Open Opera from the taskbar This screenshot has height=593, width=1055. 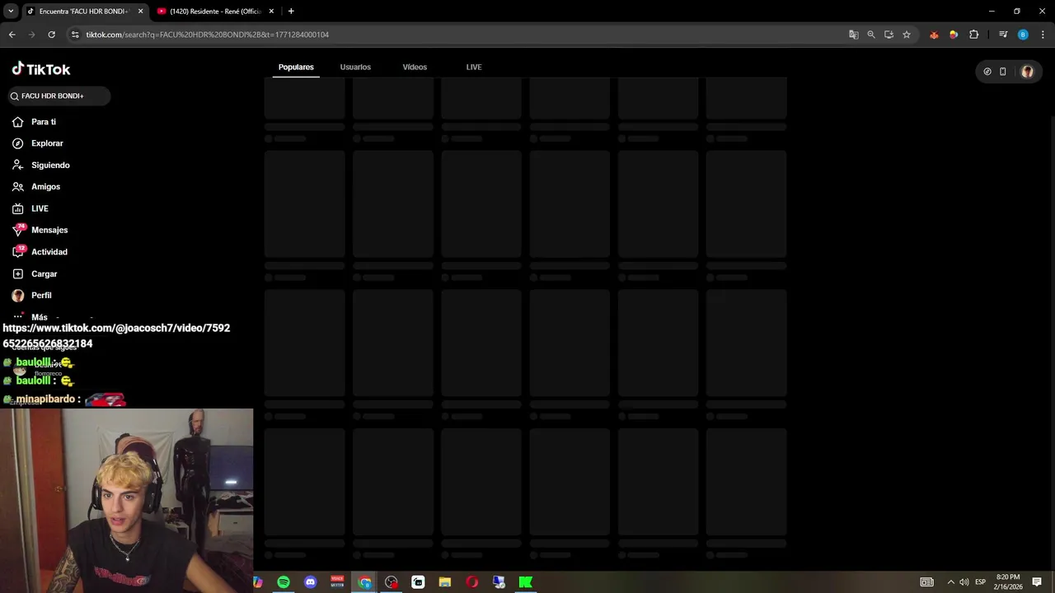(471, 582)
